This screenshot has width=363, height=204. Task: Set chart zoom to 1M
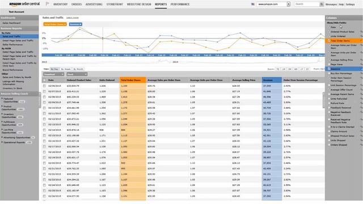tap(284, 69)
